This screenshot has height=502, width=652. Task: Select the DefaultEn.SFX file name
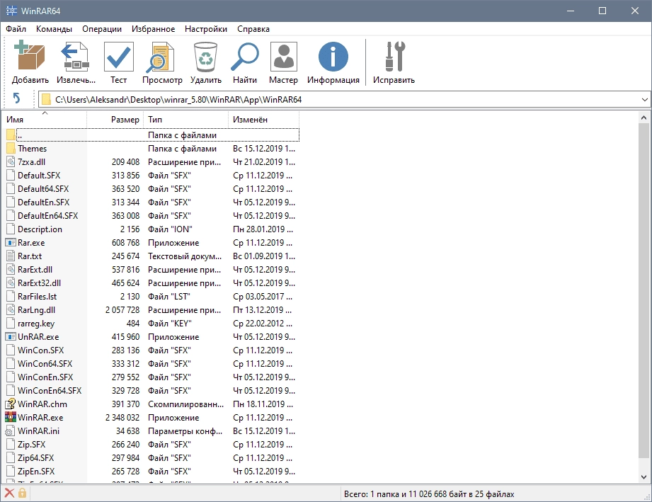click(43, 202)
